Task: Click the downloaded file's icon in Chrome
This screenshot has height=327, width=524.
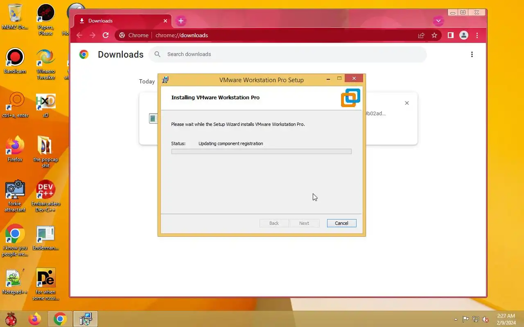Action: coord(154,119)
